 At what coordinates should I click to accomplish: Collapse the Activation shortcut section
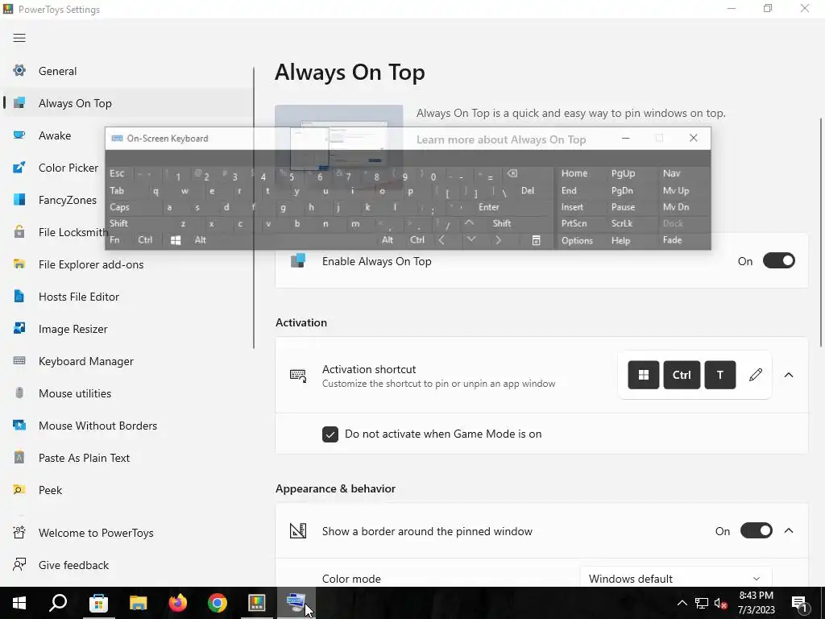(x=789, y=375)
